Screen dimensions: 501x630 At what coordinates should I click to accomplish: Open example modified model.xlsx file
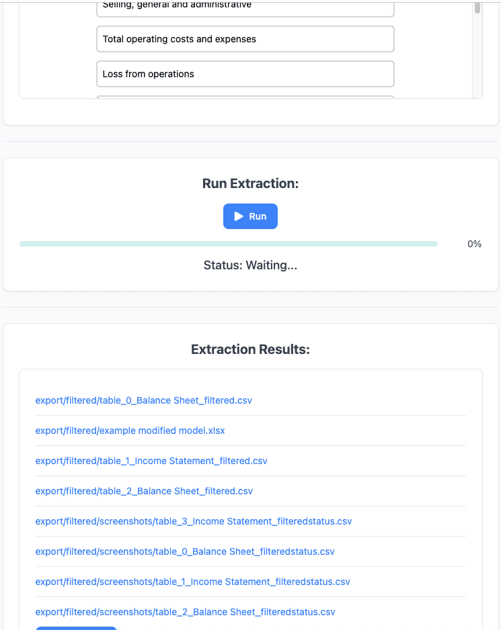[x=130, y=431]
